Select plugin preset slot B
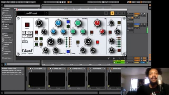 click(116, 13)
